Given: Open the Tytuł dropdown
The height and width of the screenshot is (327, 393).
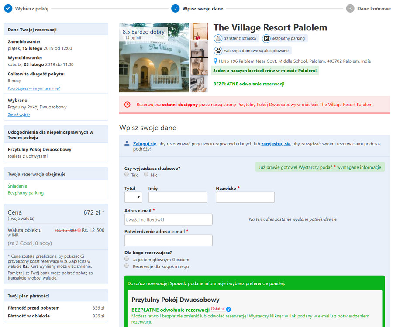Looking at the screenshot, I should click(133, 197).
